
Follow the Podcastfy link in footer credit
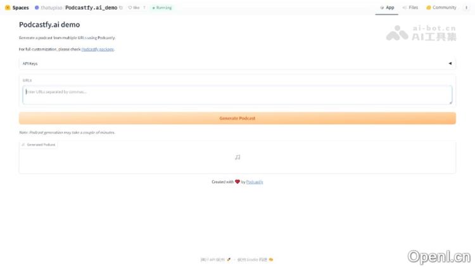pyautogui.click(x=255, y=181)
